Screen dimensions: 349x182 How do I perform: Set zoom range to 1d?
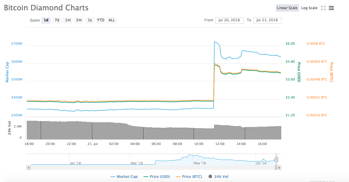tap(46, 20)
